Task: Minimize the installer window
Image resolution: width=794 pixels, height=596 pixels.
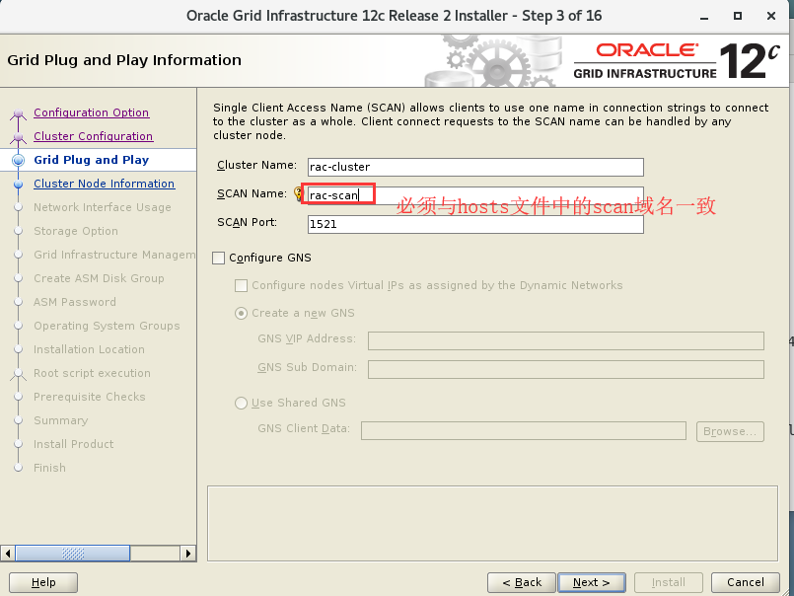Action: [704, 16]
